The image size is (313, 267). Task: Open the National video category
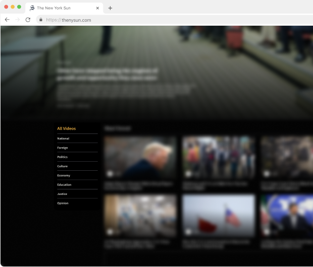coord(64,139)
